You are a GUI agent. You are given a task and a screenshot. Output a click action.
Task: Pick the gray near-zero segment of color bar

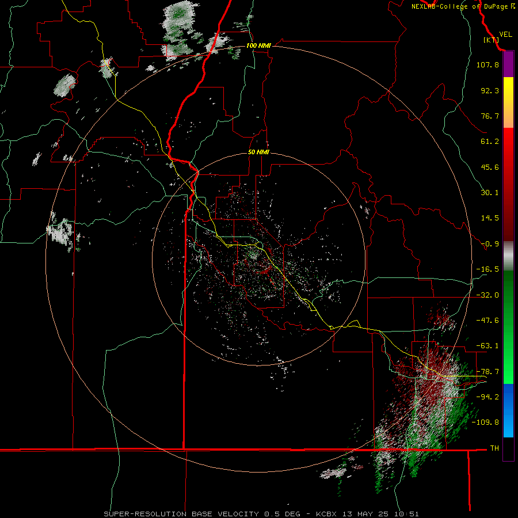click(508, 256)
